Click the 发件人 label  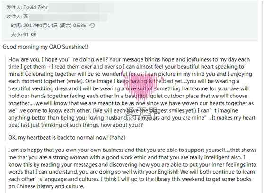click(14, 8)
